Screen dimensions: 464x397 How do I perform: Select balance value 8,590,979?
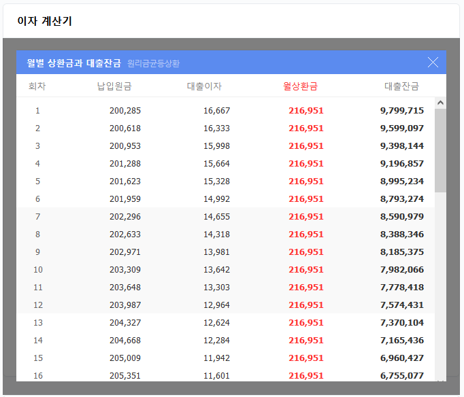[x=402, y=217]
